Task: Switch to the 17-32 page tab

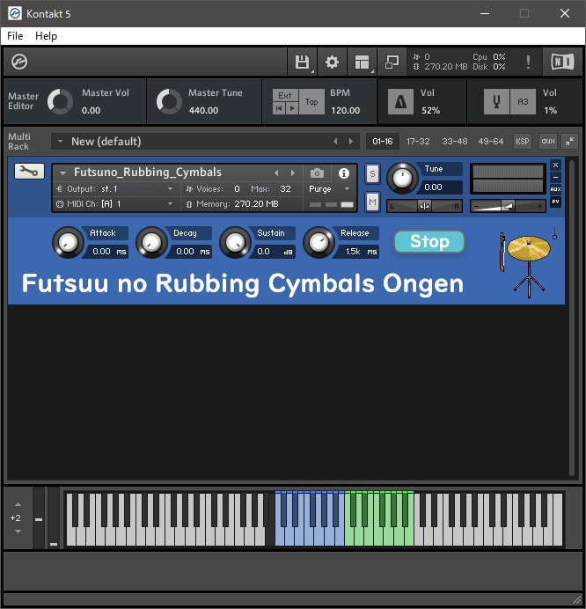Action: (x=418, y=142)
